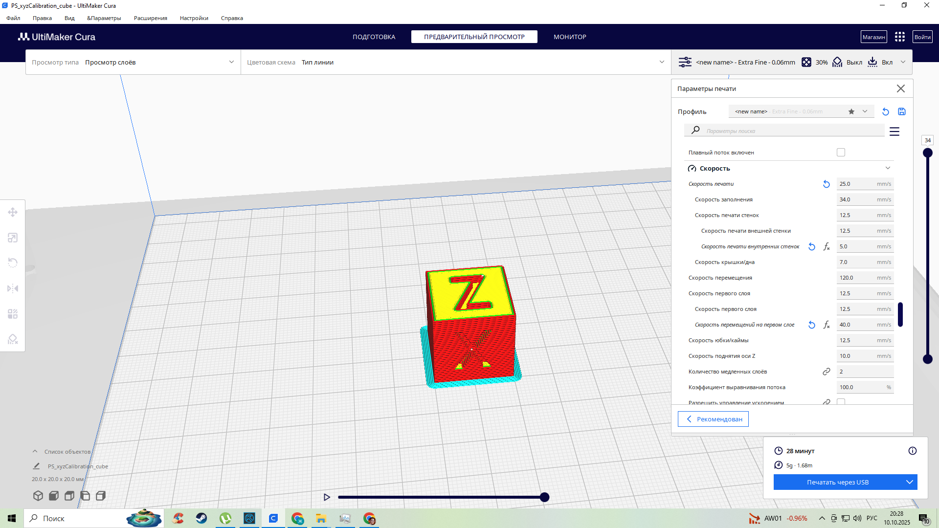Viewport: 939px width, 528px height.
Task: Reset profile changes with circular arrow icon
Action: point(886,111)
